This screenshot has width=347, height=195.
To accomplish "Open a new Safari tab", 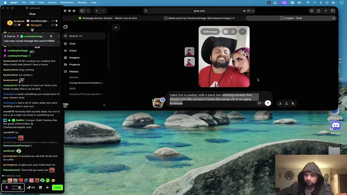I will 326,11.
